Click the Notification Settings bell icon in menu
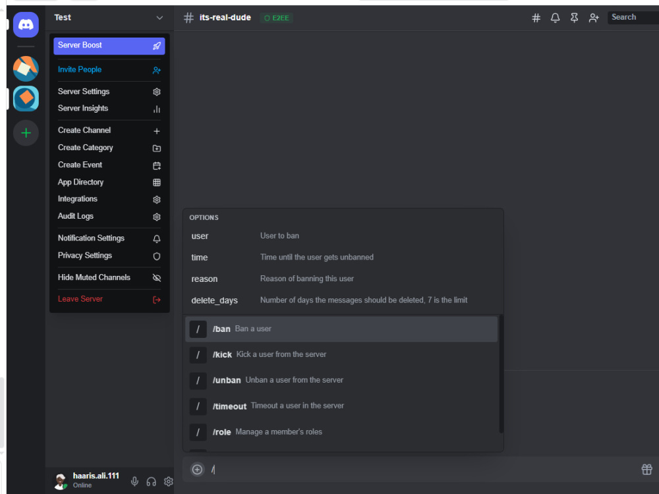The width and height of the screenshot is (659, 494). (x=156, y=238)
